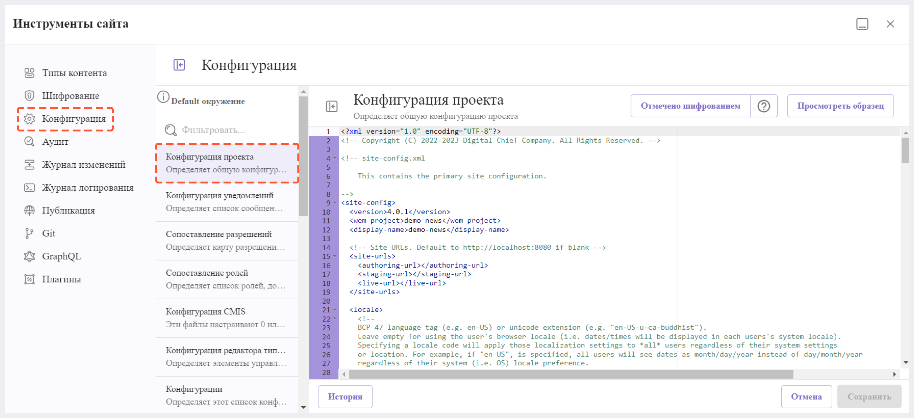Image resolution: width=914 pixels, height=418 pixels.
Task: Click disabled Сохранить button
Action: [869, 396]
